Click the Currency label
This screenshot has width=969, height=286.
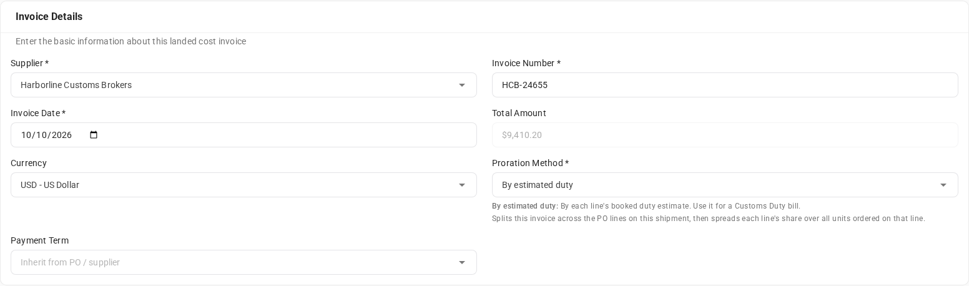coord(29,163)
